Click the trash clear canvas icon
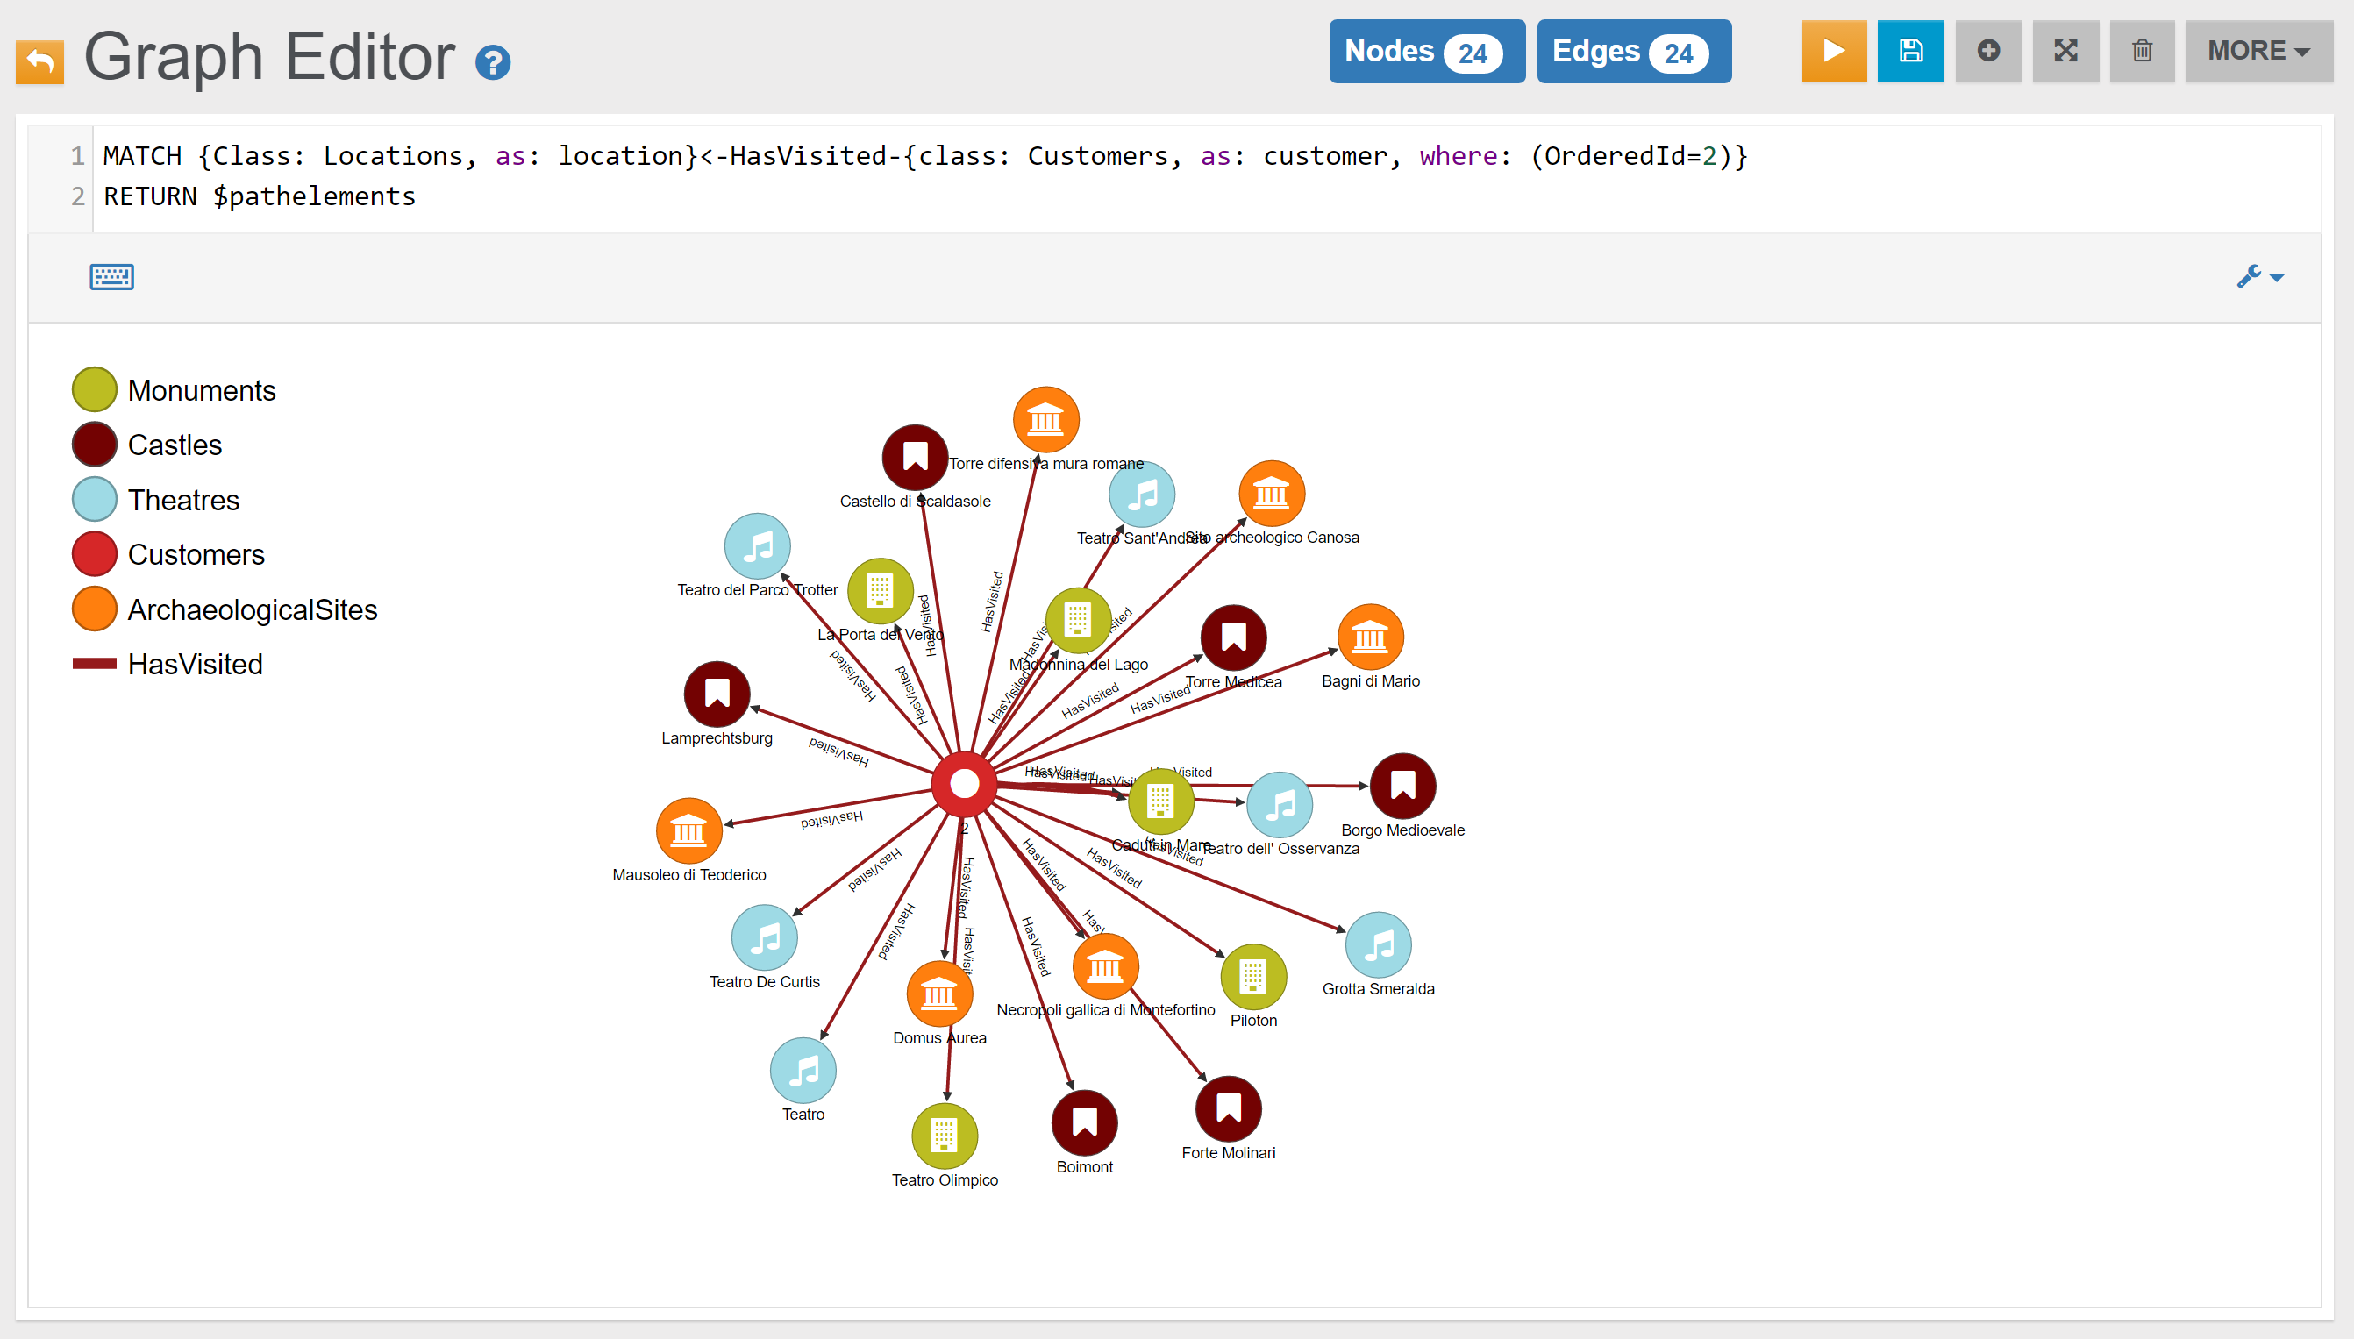The width and height of the screenshot is (2354, 1339). point(2142,51)
